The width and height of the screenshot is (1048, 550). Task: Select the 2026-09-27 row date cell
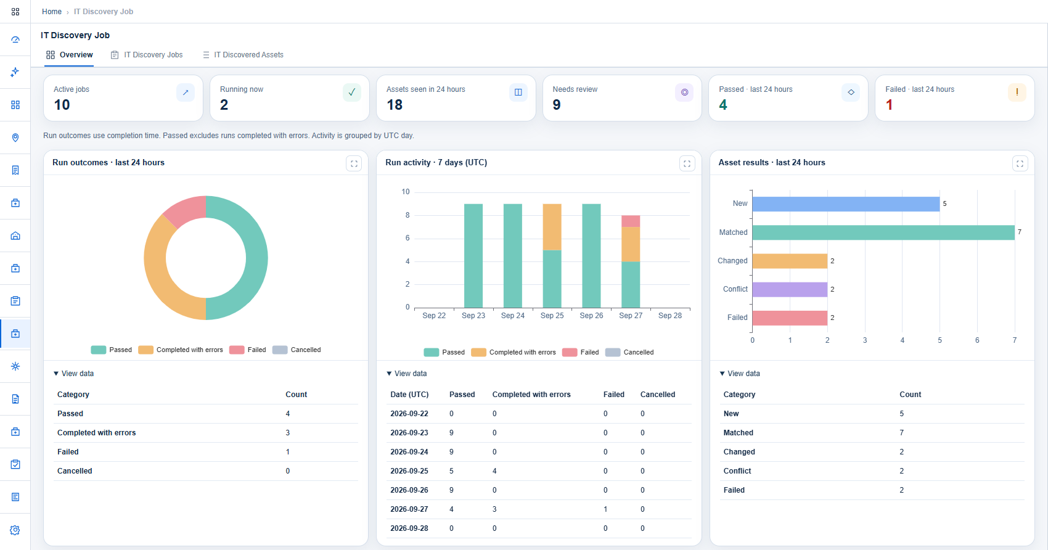[x=409, y=509]
